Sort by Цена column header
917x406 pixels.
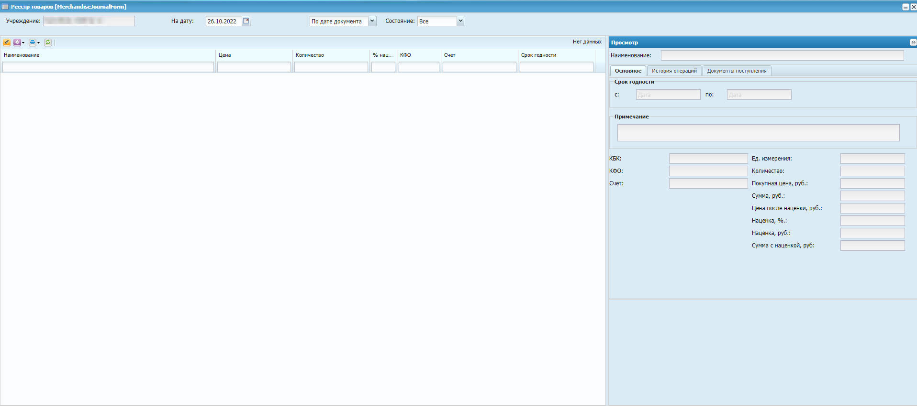tap(254, 55)
